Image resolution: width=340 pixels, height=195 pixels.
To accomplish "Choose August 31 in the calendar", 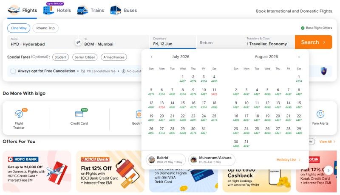I will pos(246,144).
